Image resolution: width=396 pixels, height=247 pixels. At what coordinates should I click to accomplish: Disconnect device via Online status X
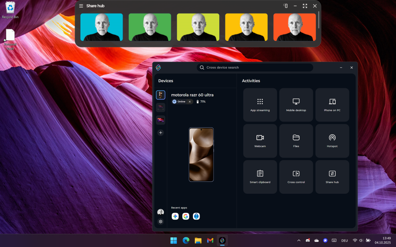[189, 102]
